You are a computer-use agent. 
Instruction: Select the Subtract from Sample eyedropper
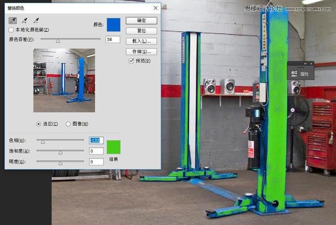(36, 21)
